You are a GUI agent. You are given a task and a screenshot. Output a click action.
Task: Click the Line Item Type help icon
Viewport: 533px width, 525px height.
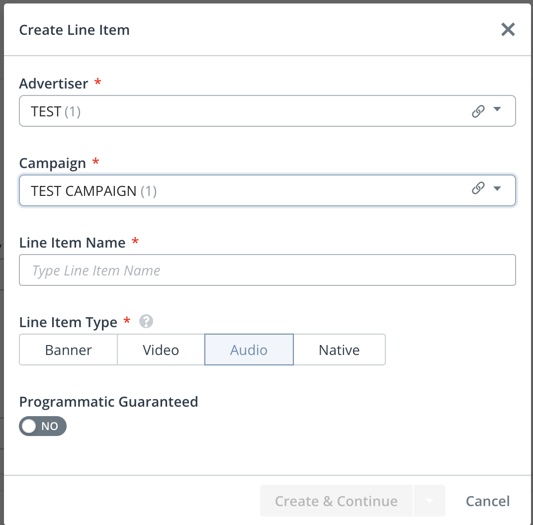point(146,322)
